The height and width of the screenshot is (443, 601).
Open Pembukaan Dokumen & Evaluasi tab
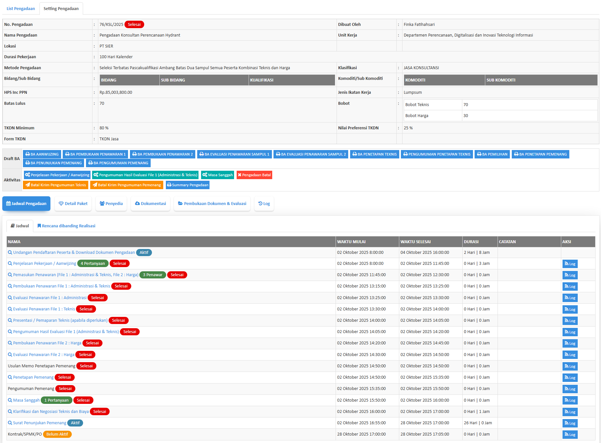[x=212, y=204]
